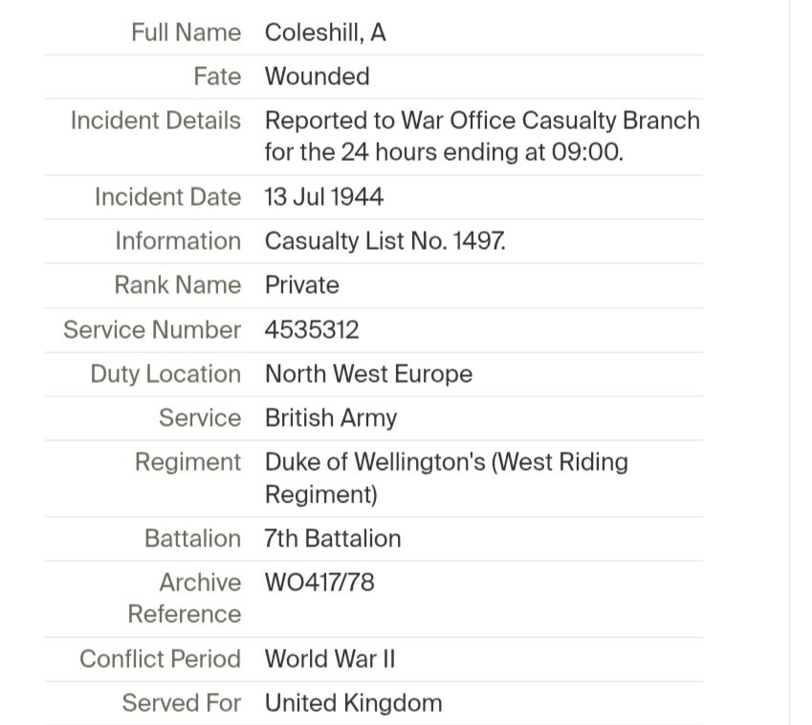Click Casualty List No. 1497 text

click(384, 241)
